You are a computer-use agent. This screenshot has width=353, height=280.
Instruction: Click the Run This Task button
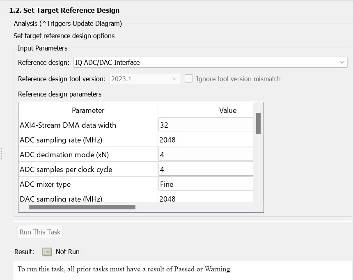pyautogui.click(x=40, y=232)
